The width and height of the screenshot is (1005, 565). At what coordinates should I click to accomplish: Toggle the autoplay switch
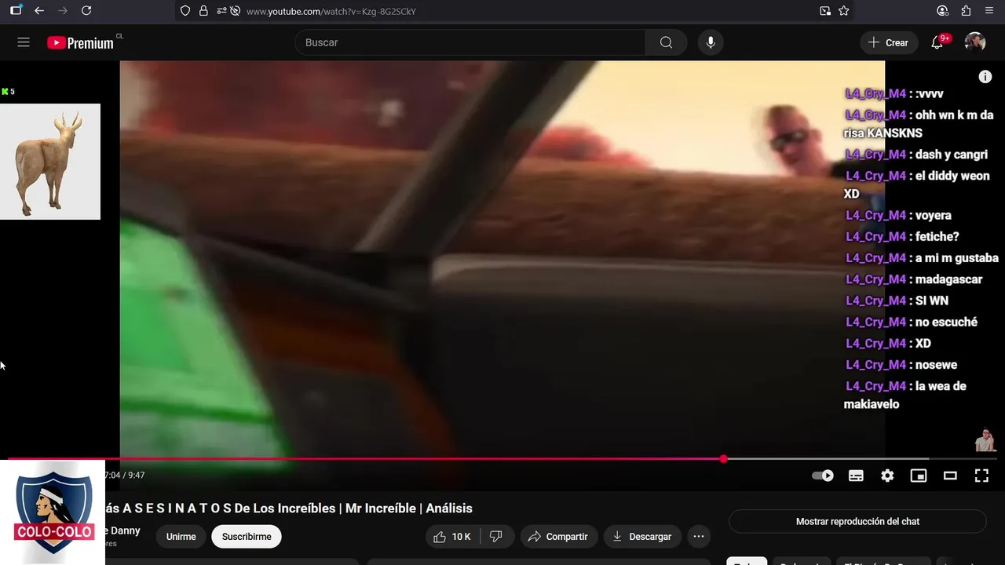[823, 476]
